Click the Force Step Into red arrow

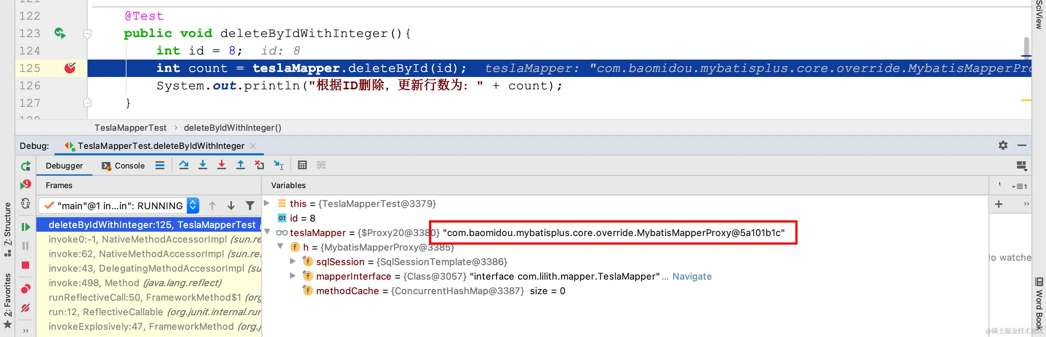[x=221, y=165]
